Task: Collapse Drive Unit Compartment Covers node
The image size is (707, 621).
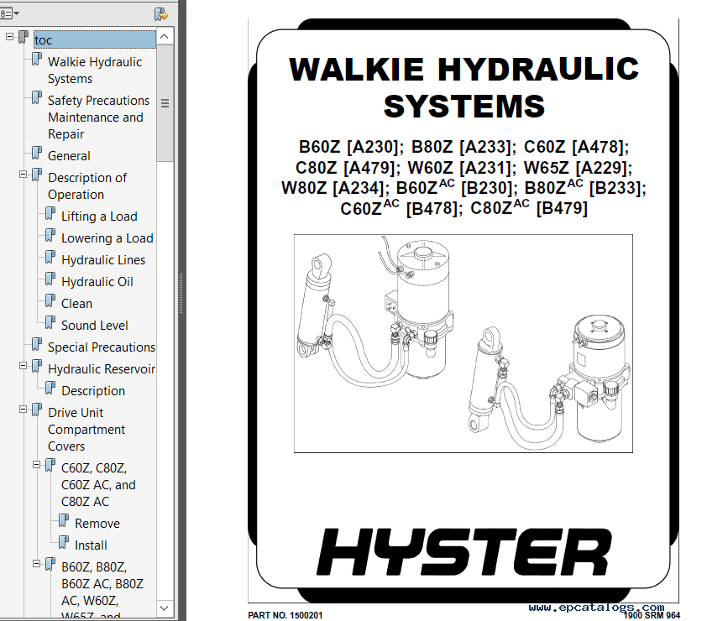Action: (x=23, y=410)
